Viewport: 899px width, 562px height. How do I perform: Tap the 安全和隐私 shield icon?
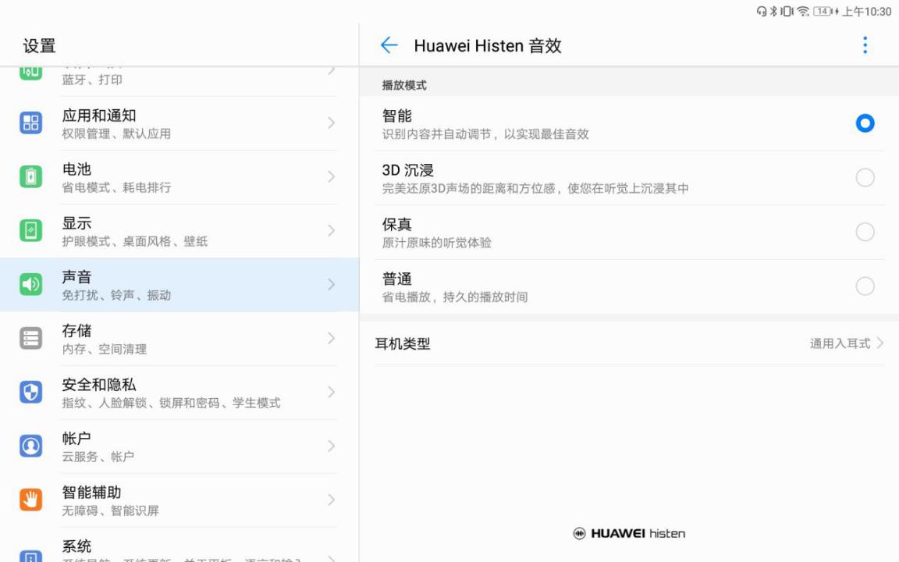(31, 393)
